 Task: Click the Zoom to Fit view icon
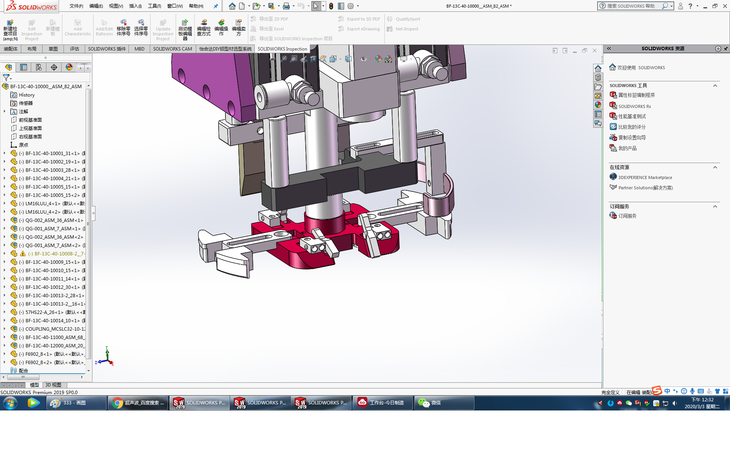[x=284, y=59]
